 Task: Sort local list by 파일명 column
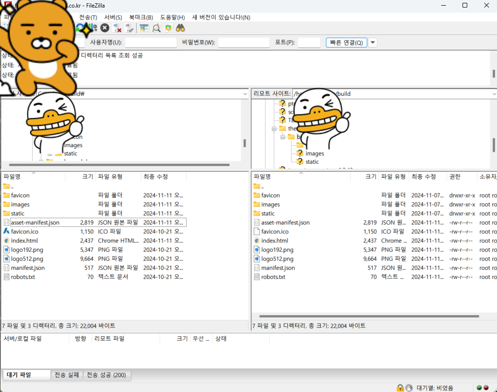pos(33,176)
